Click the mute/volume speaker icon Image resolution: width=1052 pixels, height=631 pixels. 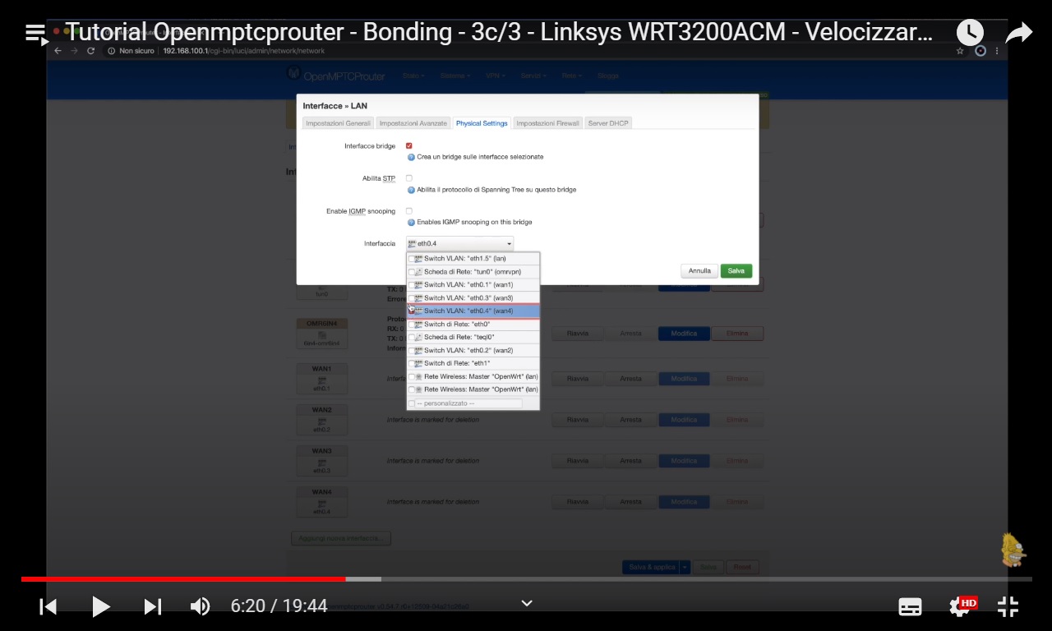coord(200,606)
